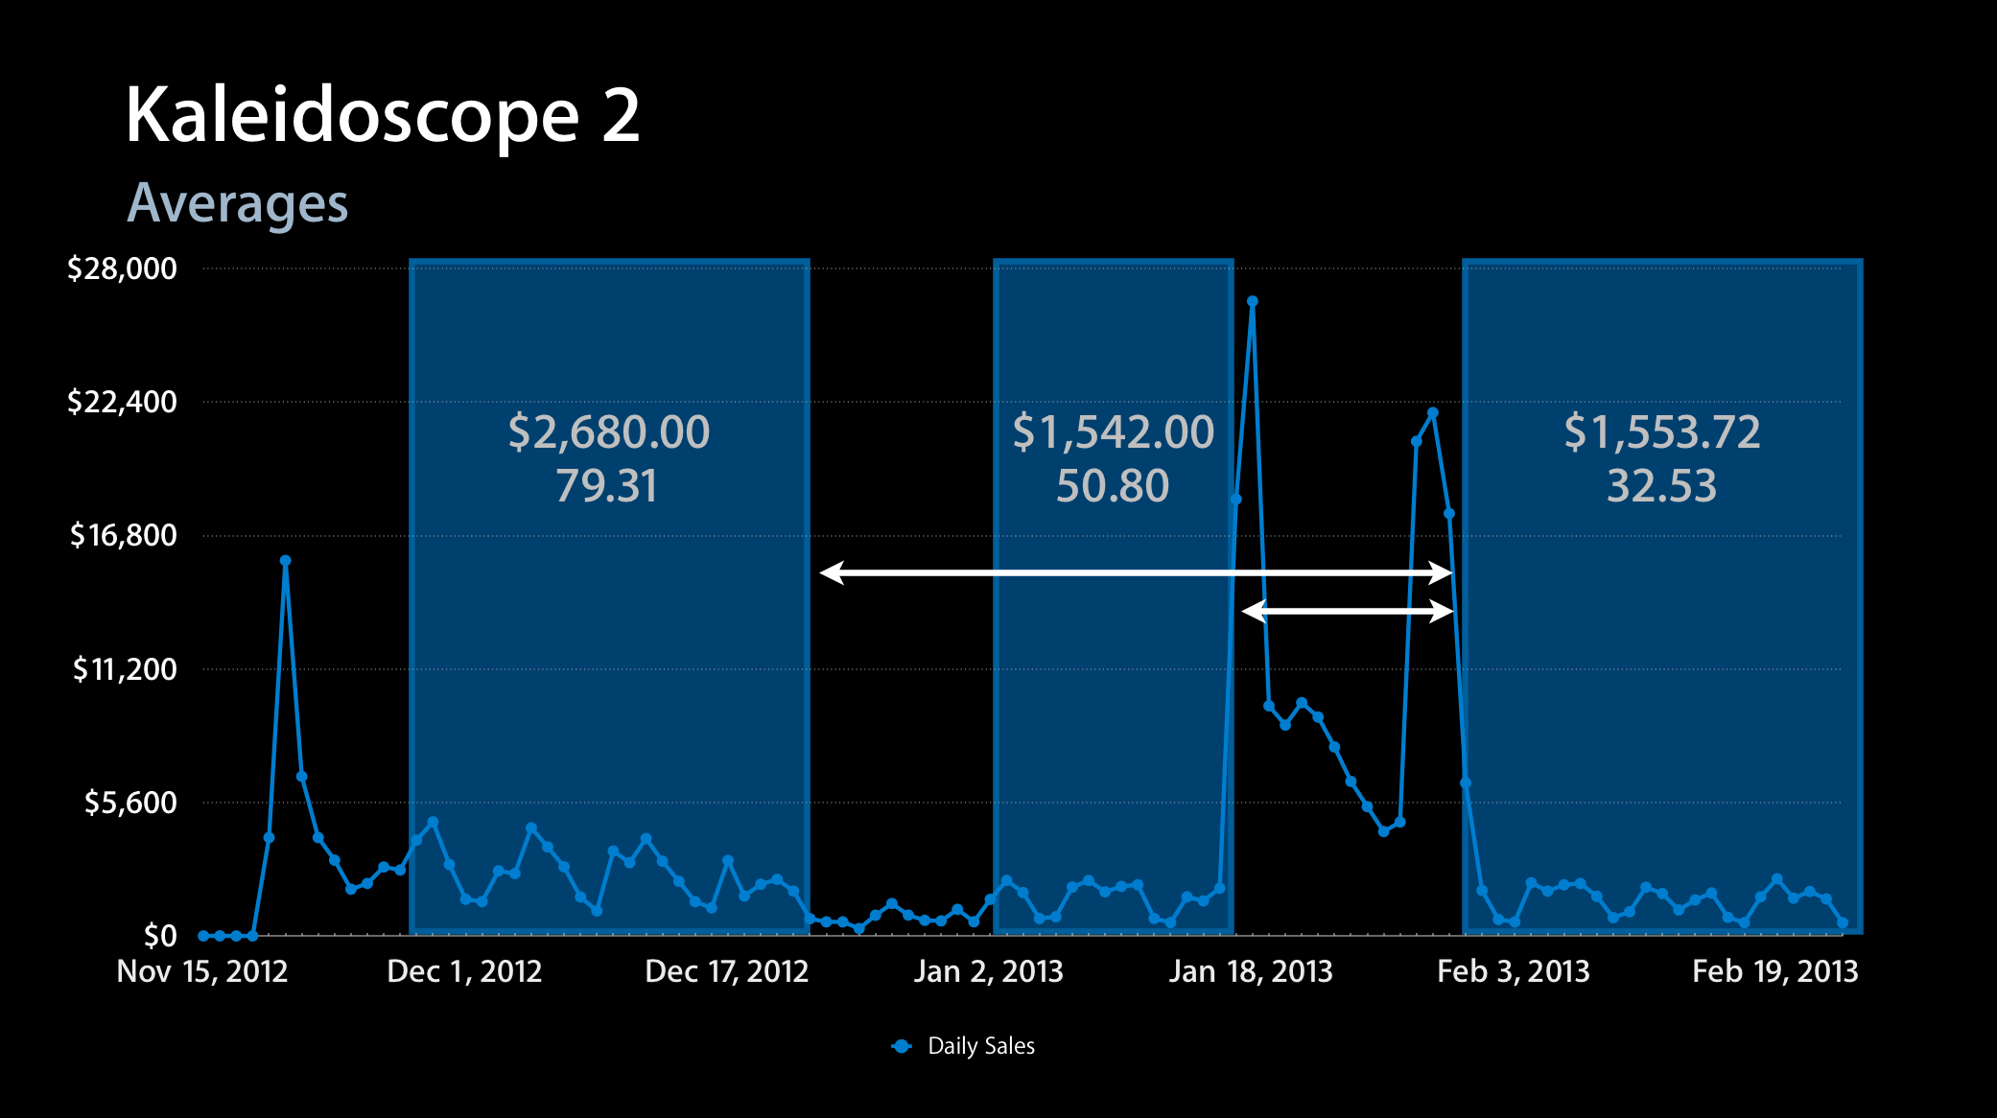
Task: Click the $0 y-axis label
Action: click(160, 935)
